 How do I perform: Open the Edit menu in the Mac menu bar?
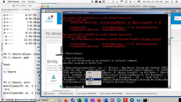(23, 2)
